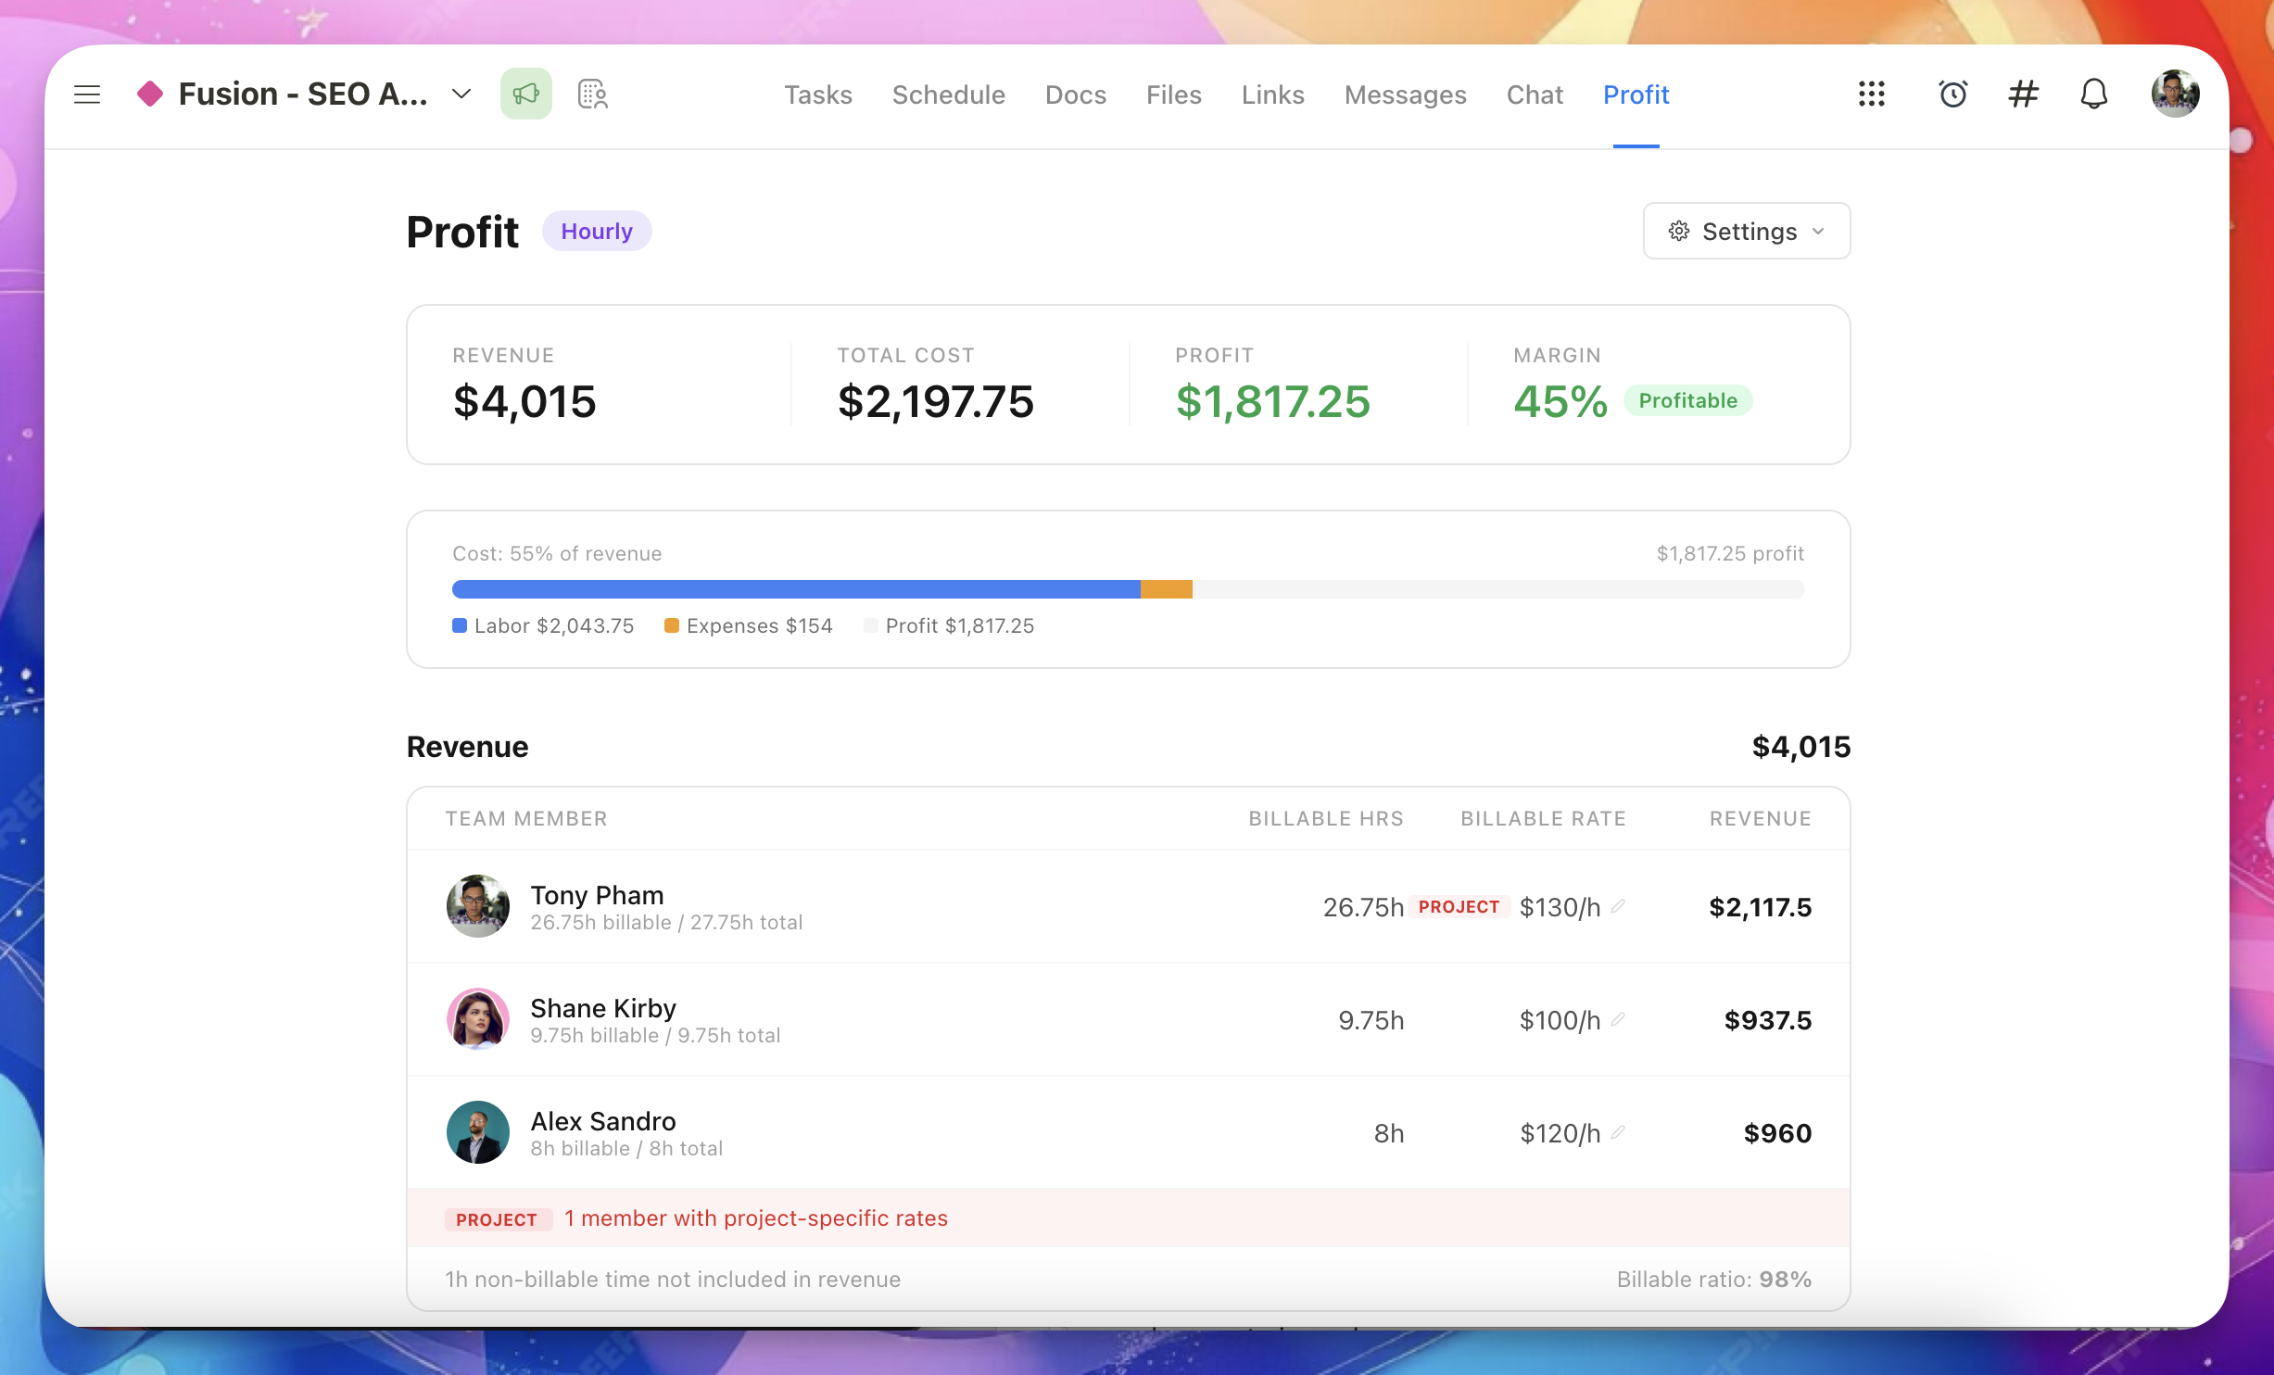Click the blue Labor segment of cost bar
The width and height of the screenshot is (2274, 1375).
(x=795, y=589)
